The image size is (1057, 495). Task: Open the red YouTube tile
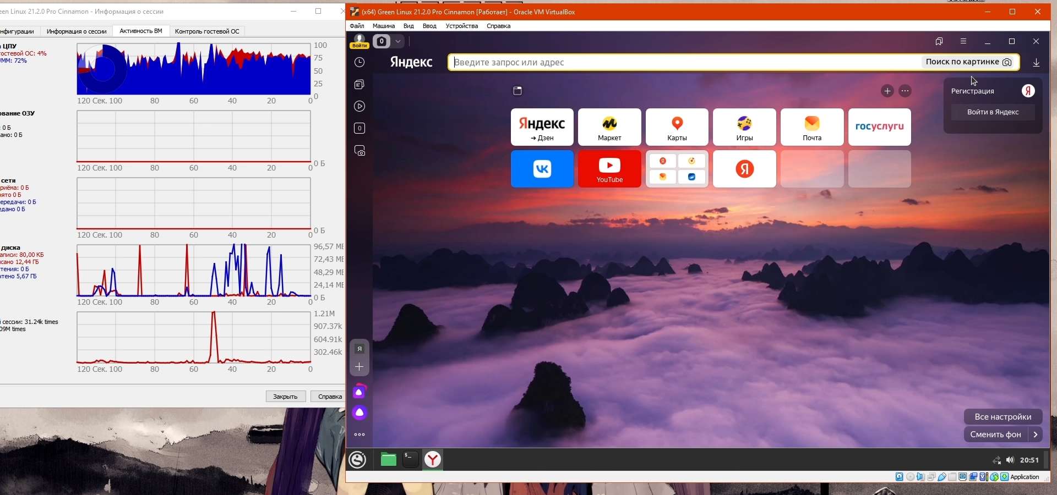(x=609, y=169)
